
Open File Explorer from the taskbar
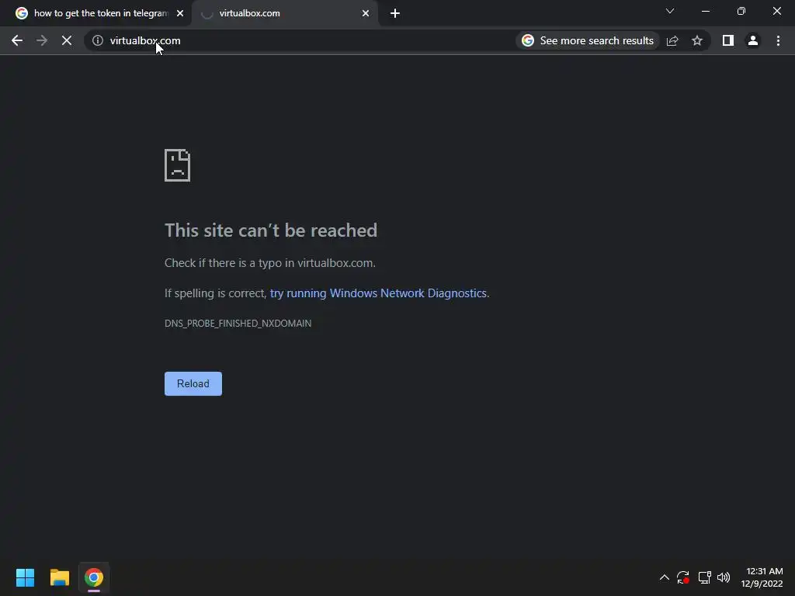tap(59, 577)
